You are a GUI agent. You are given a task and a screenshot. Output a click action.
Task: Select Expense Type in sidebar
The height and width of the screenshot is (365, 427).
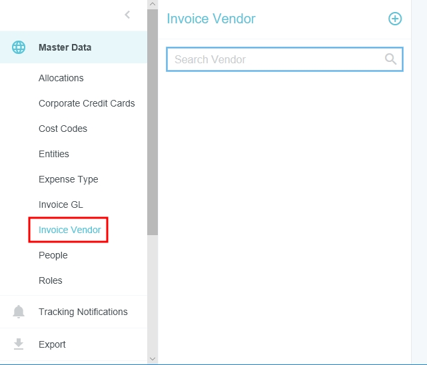click(x=68, y=179)
